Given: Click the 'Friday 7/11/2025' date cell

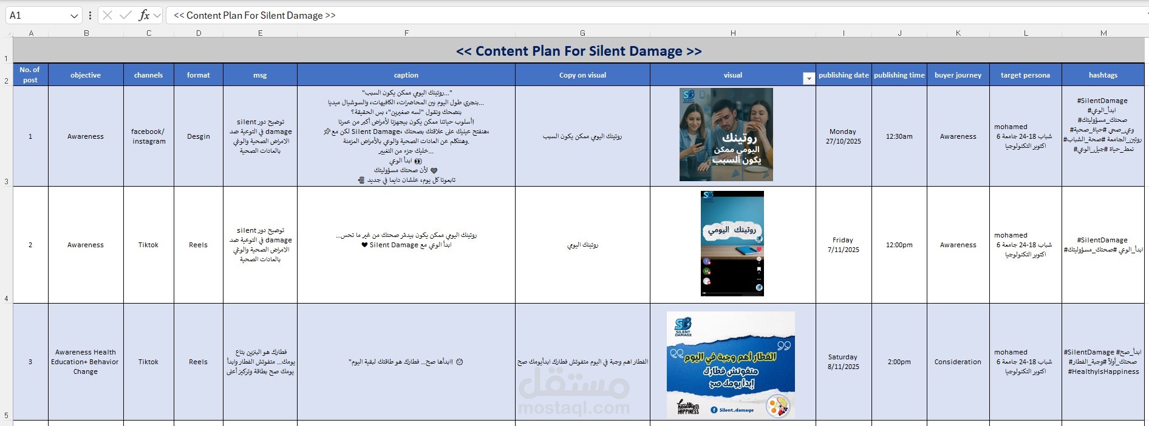Looking at the screenshot, I should coord(844,245).
